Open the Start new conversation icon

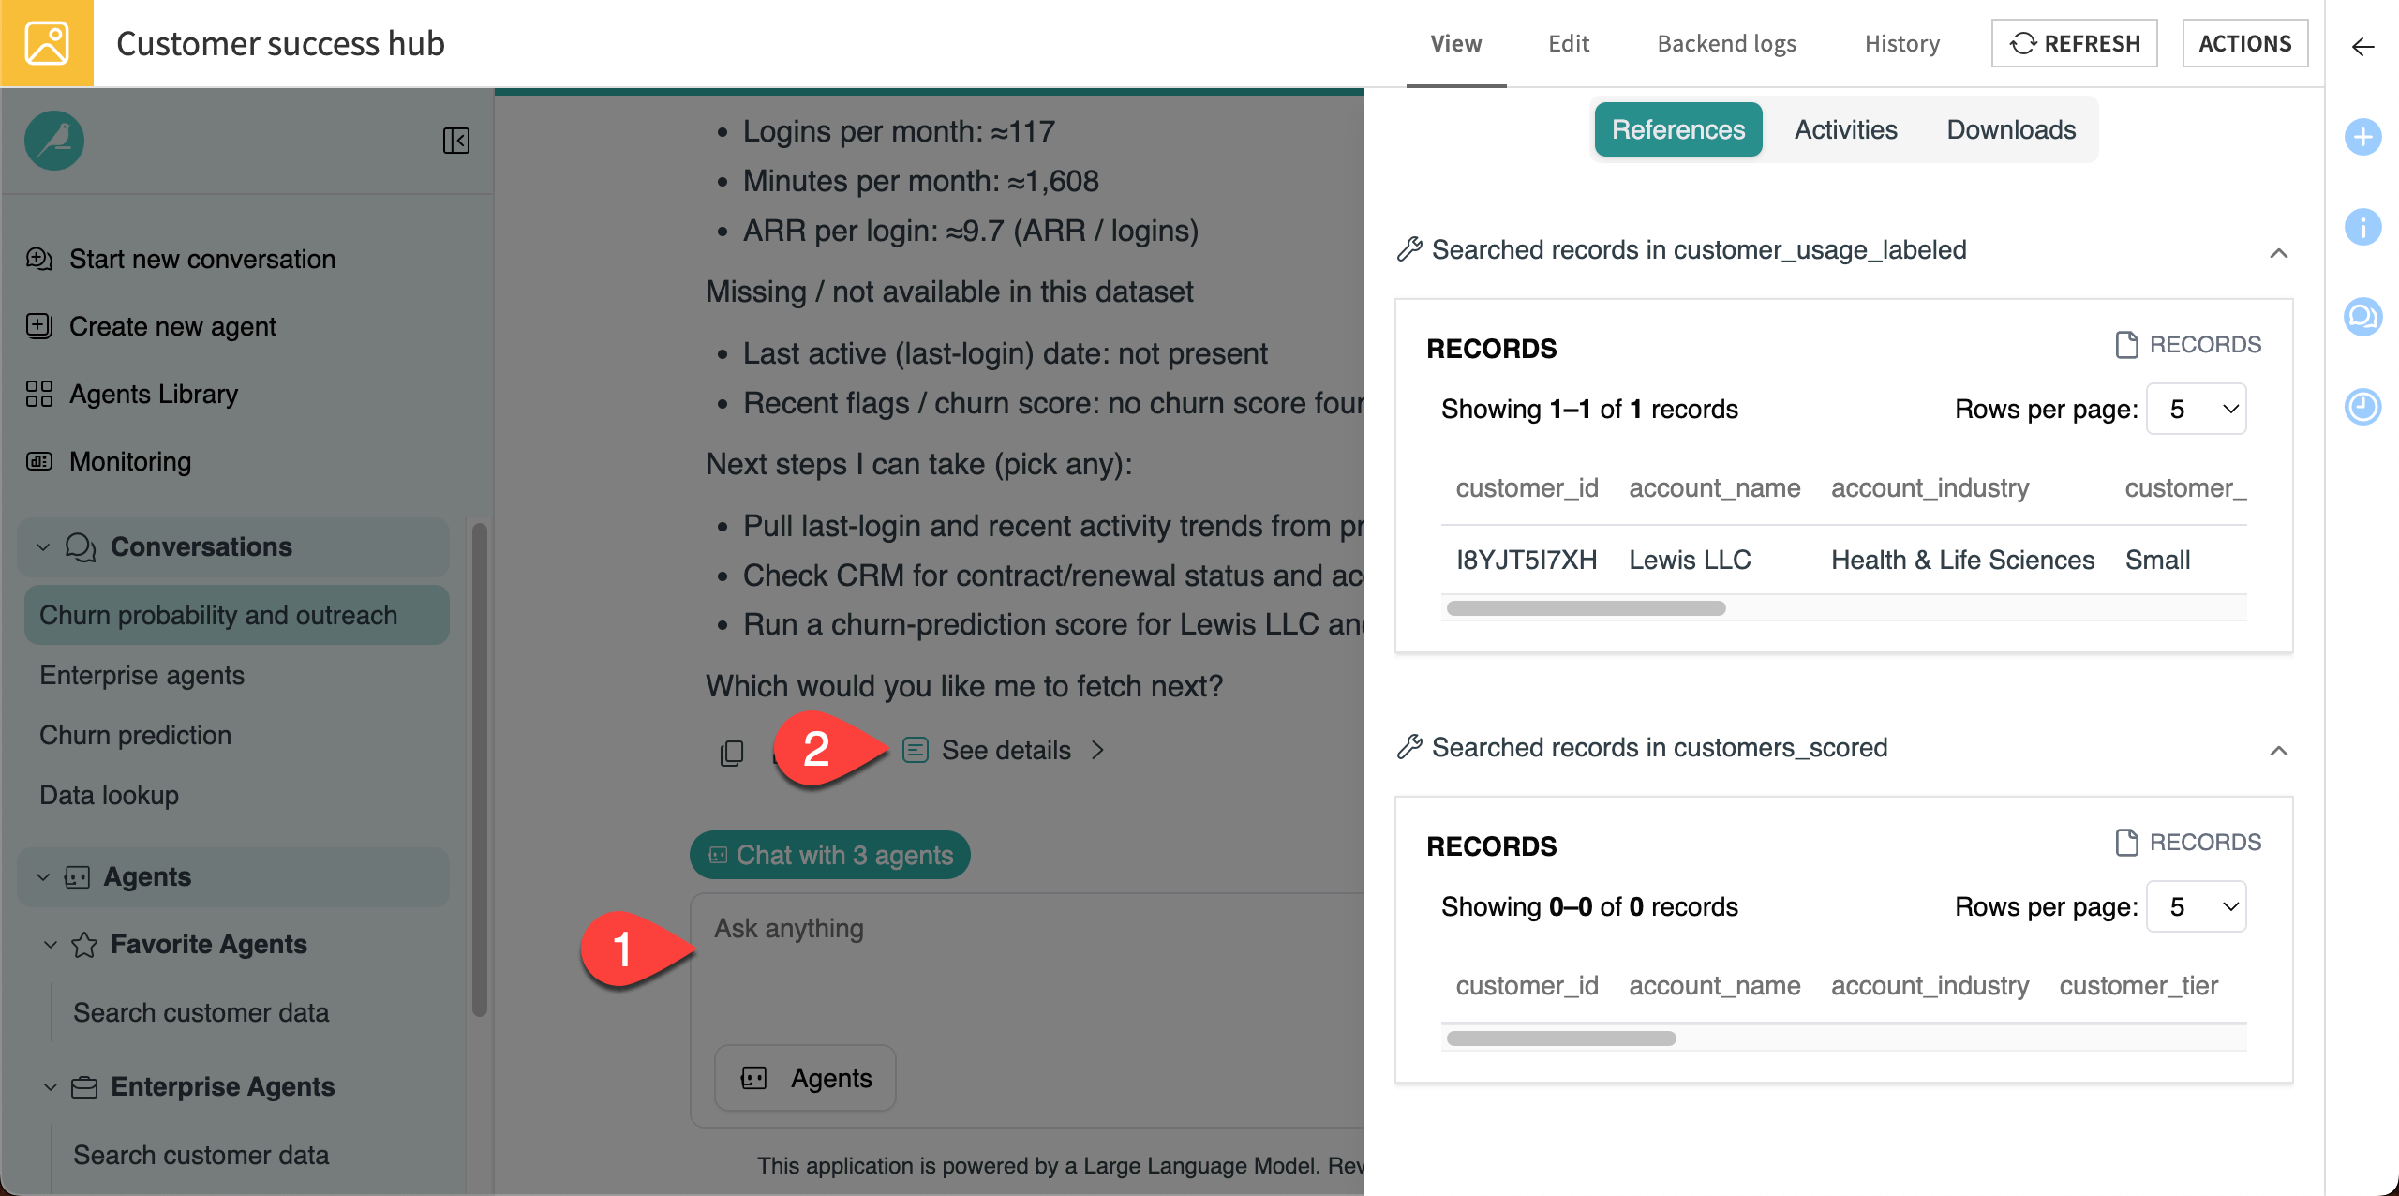38,259
